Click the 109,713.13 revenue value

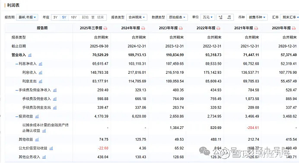(137, 55)
